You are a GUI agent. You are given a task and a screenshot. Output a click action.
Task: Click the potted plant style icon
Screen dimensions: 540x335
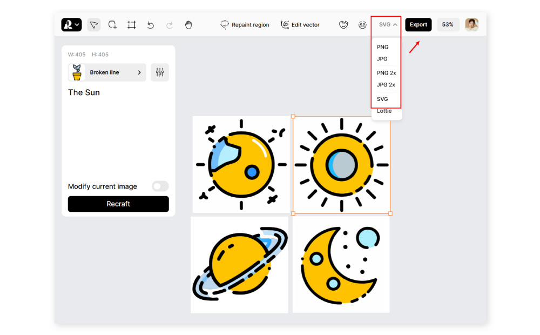[x=77, y=72]
